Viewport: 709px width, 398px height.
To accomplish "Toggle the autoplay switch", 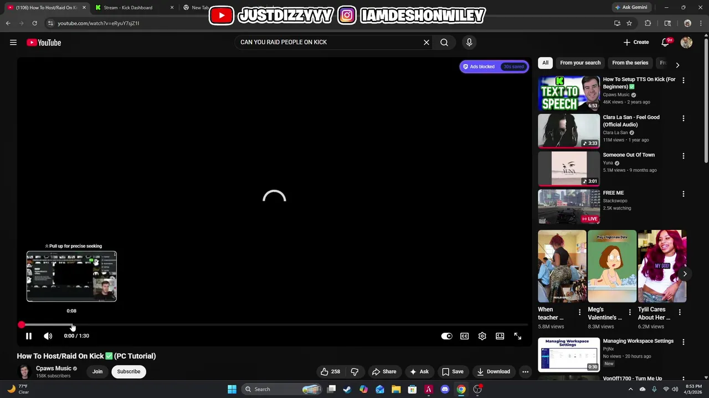I will tap(446, 336).
